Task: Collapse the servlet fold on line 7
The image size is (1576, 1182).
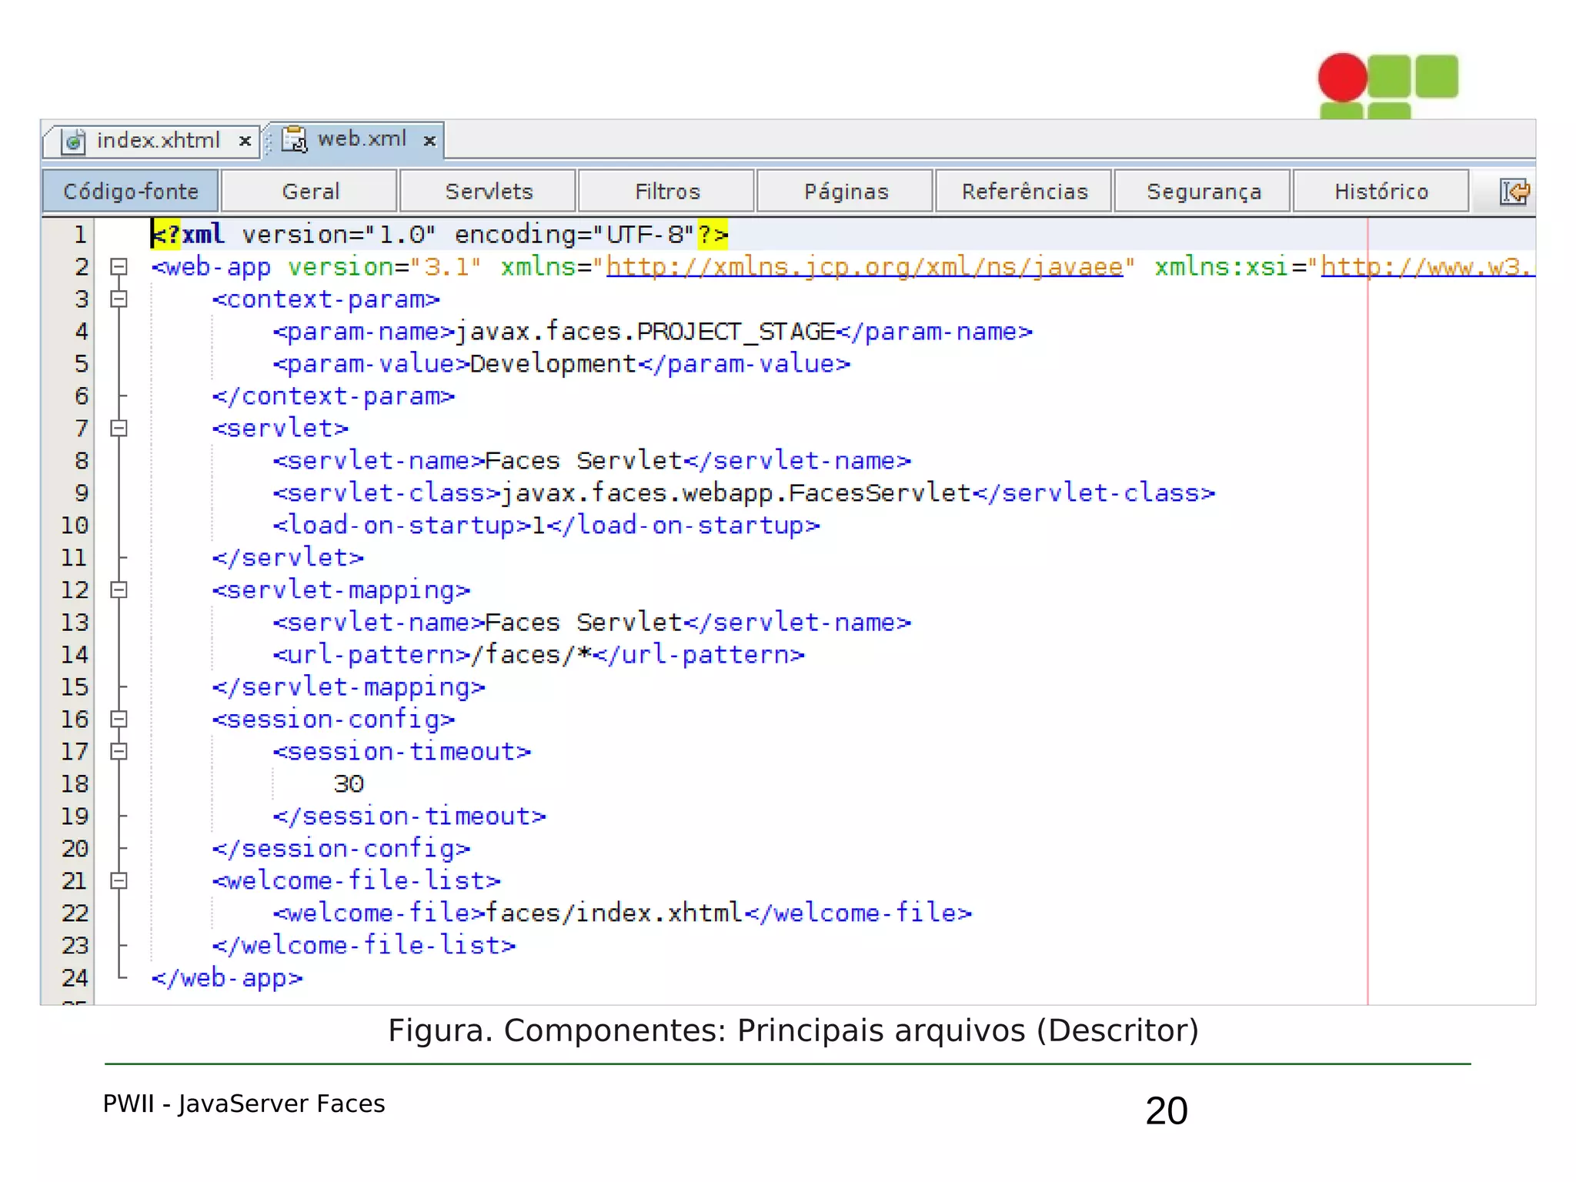Action: [119, 429]
